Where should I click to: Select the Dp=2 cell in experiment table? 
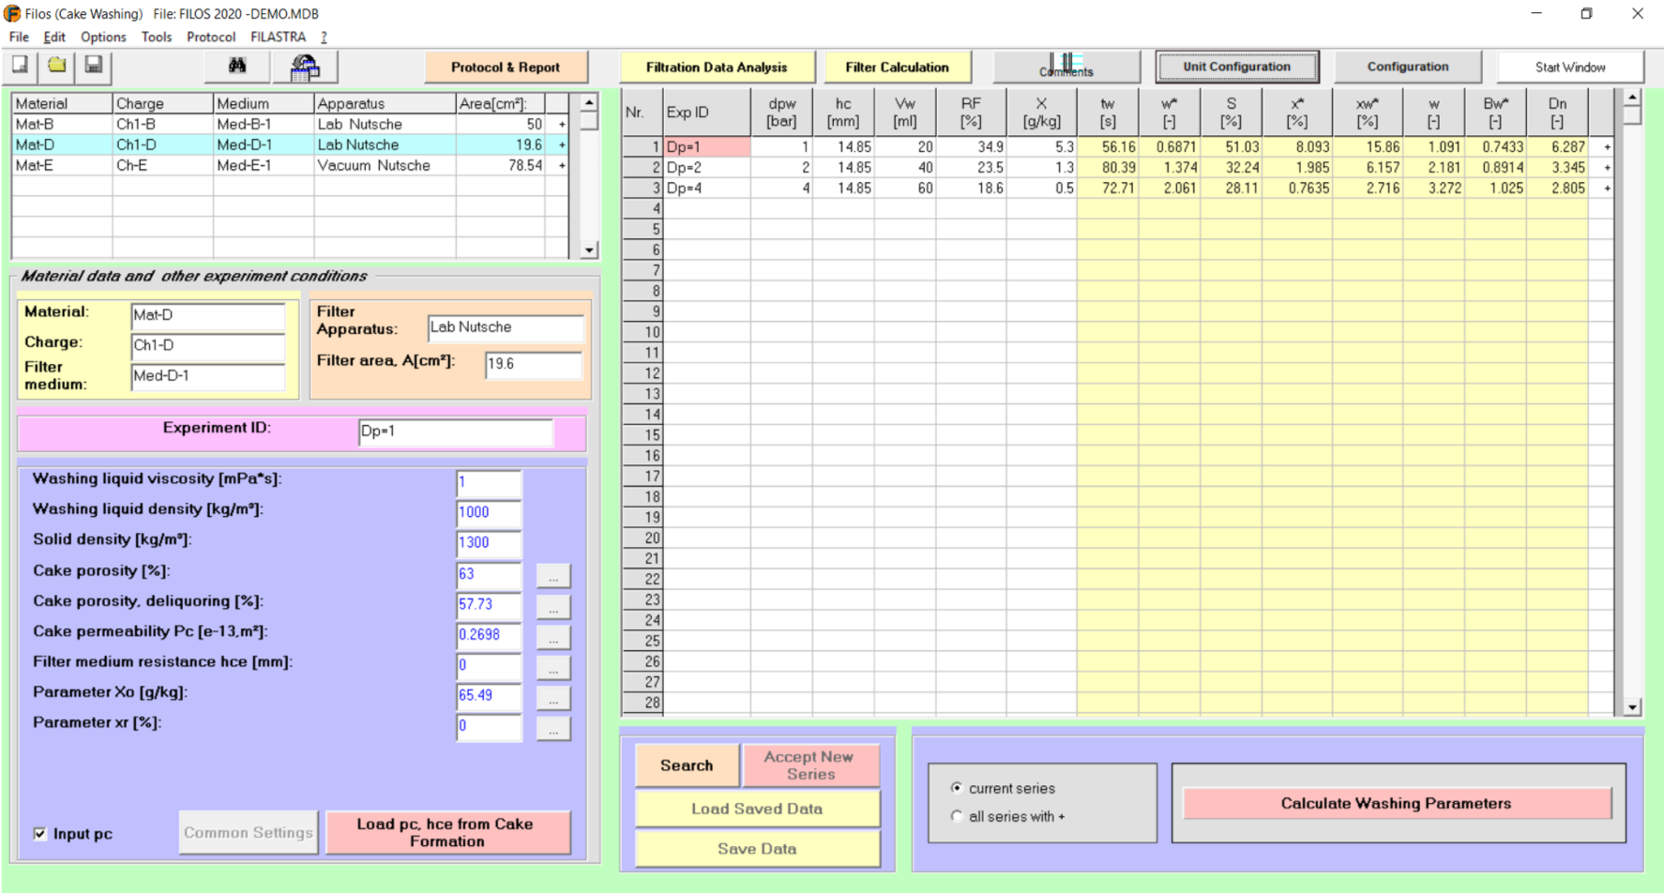coord(706,168)
